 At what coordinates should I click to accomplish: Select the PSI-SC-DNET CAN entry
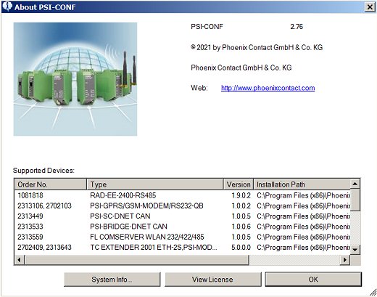(x=182, y=216)
